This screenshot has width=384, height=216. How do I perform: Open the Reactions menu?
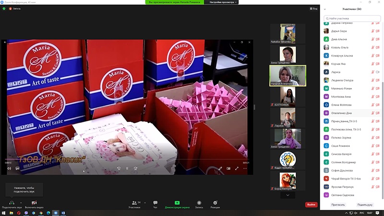point(215,204)
